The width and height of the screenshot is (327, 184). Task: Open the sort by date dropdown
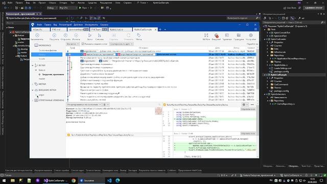pyautogui.click(x=122, y=44)
